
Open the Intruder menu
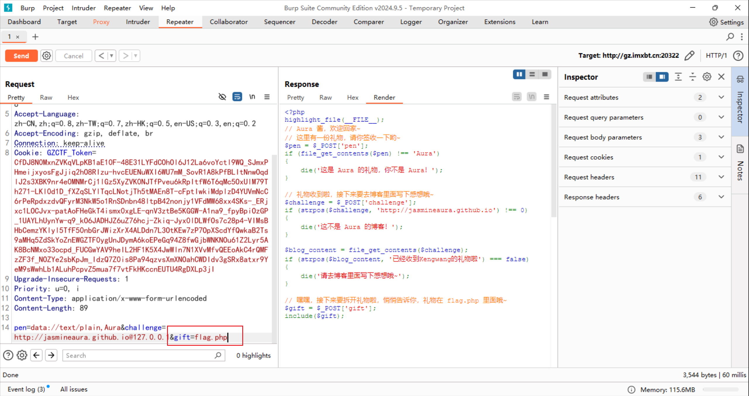coord(83,8)
